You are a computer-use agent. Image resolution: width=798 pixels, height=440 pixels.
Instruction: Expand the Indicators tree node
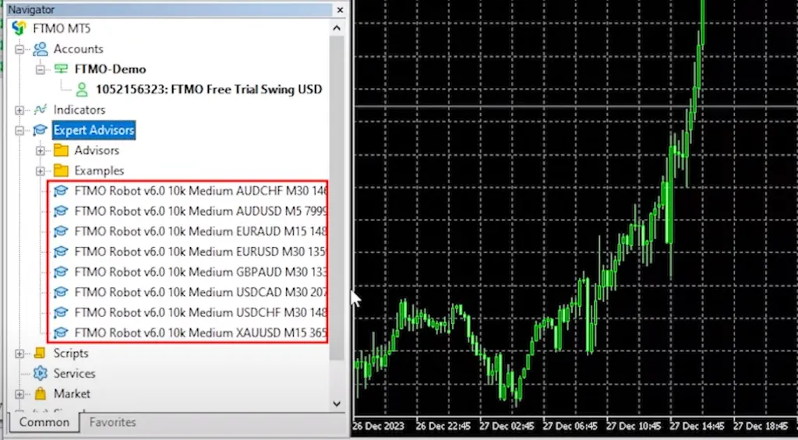[x=19, y=111]
